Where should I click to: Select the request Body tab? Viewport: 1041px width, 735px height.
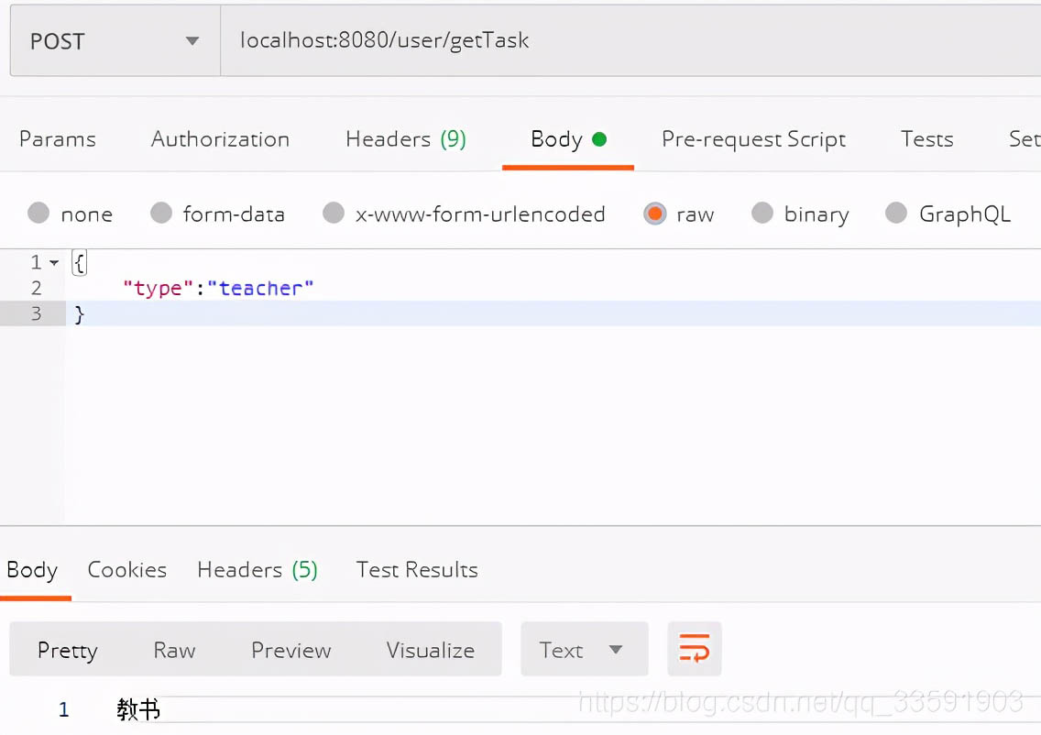point(568,139)
